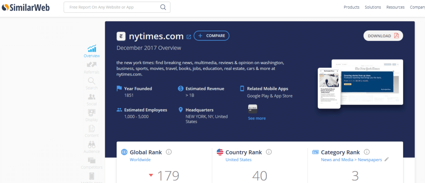This screenshot has height=183, width=425.
Task: Open the Display sidebar section
Action: [92, 116]
